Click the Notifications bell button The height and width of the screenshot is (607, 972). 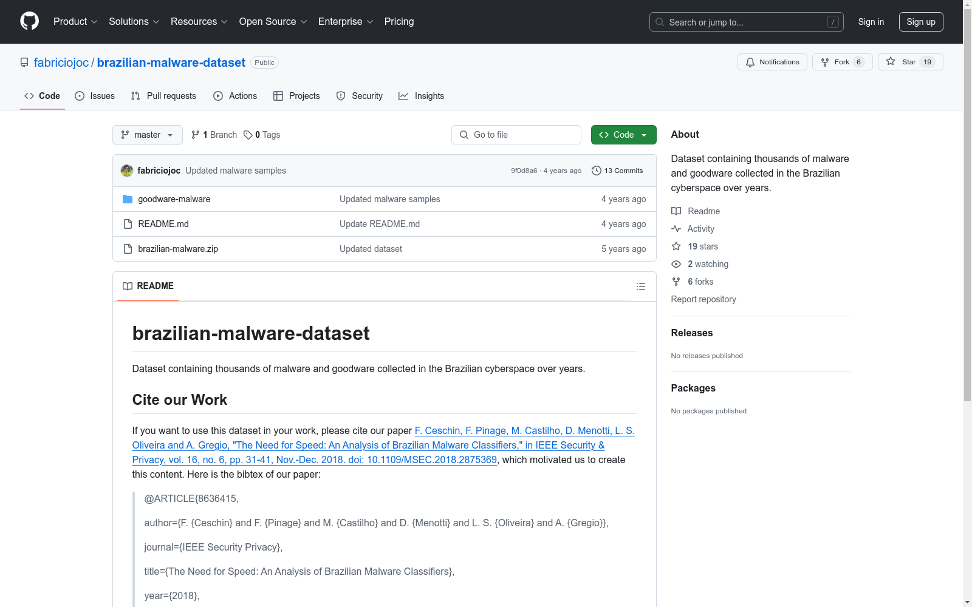(772, 62)
